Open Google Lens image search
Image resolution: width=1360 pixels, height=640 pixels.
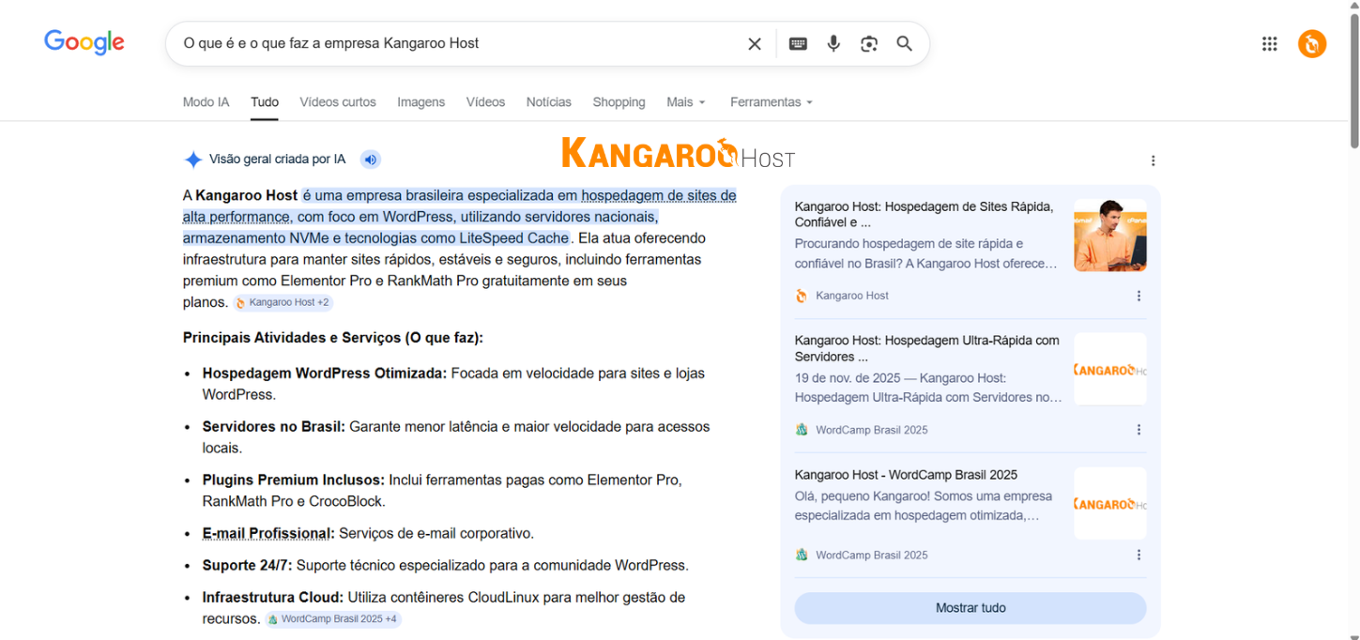(x=869, y=44)
